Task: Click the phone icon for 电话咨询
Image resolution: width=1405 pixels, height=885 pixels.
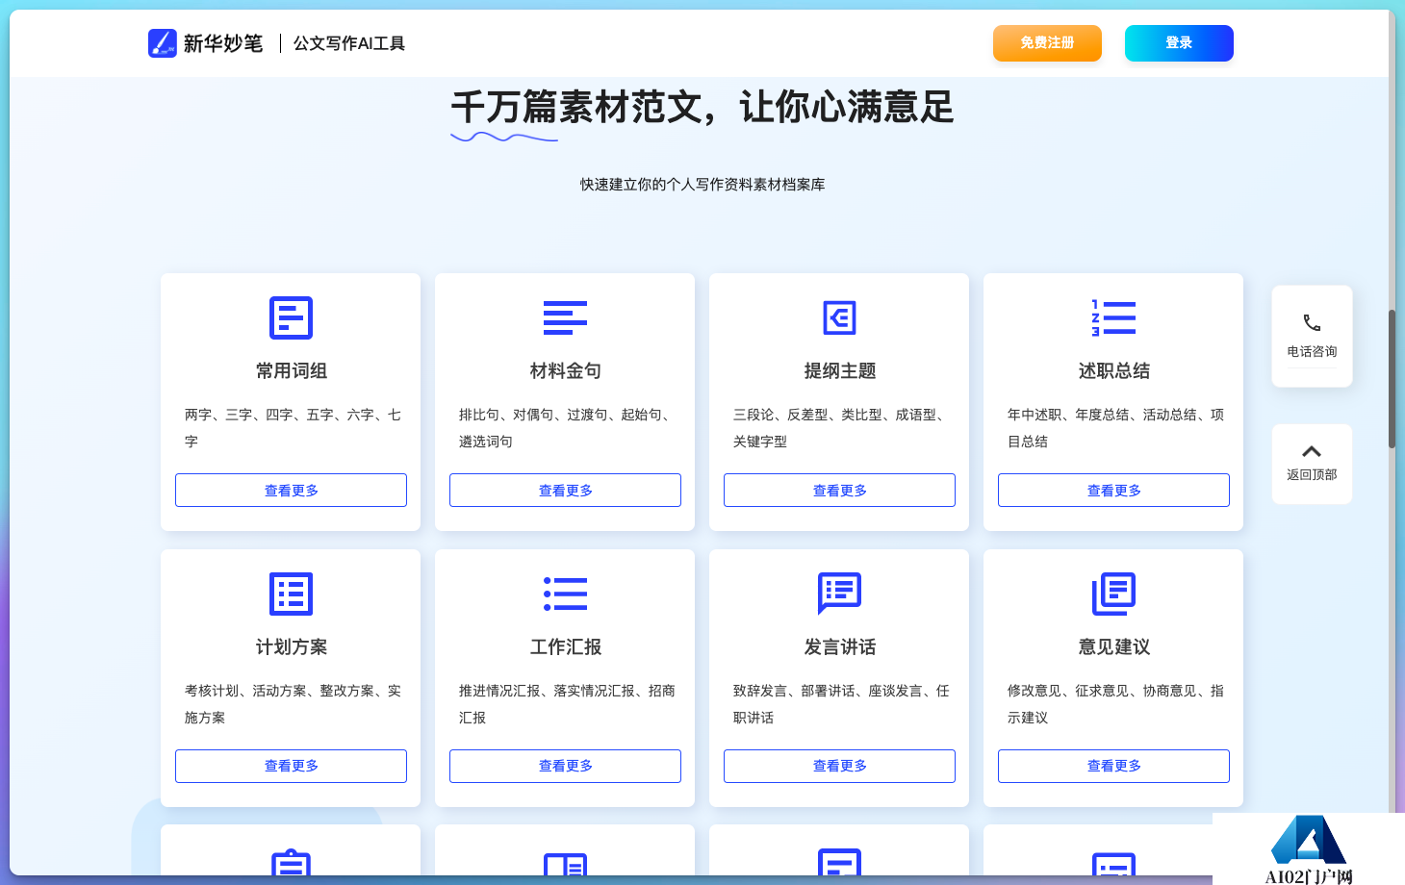Action: pyautogui.click(x=1312, y=323)
